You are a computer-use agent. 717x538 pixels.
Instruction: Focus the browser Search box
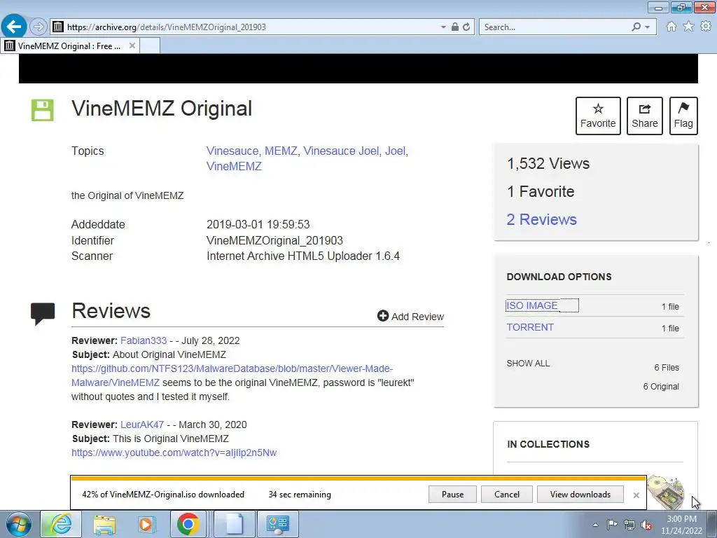point(555,27)
